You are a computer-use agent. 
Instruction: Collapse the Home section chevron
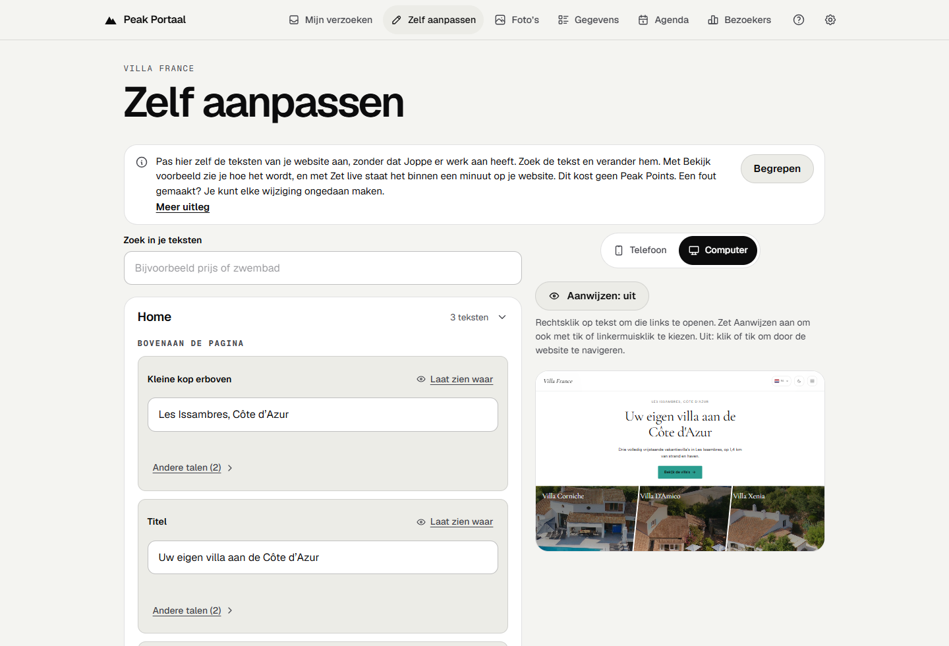pos(502,317)
